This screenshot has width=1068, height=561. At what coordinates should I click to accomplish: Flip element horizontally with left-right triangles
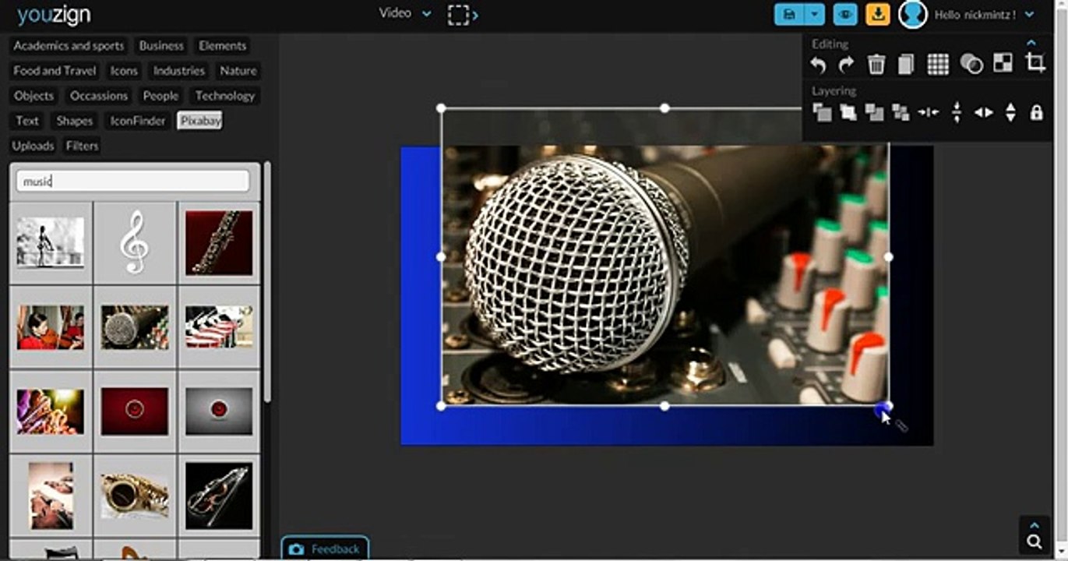click(984, 112)
